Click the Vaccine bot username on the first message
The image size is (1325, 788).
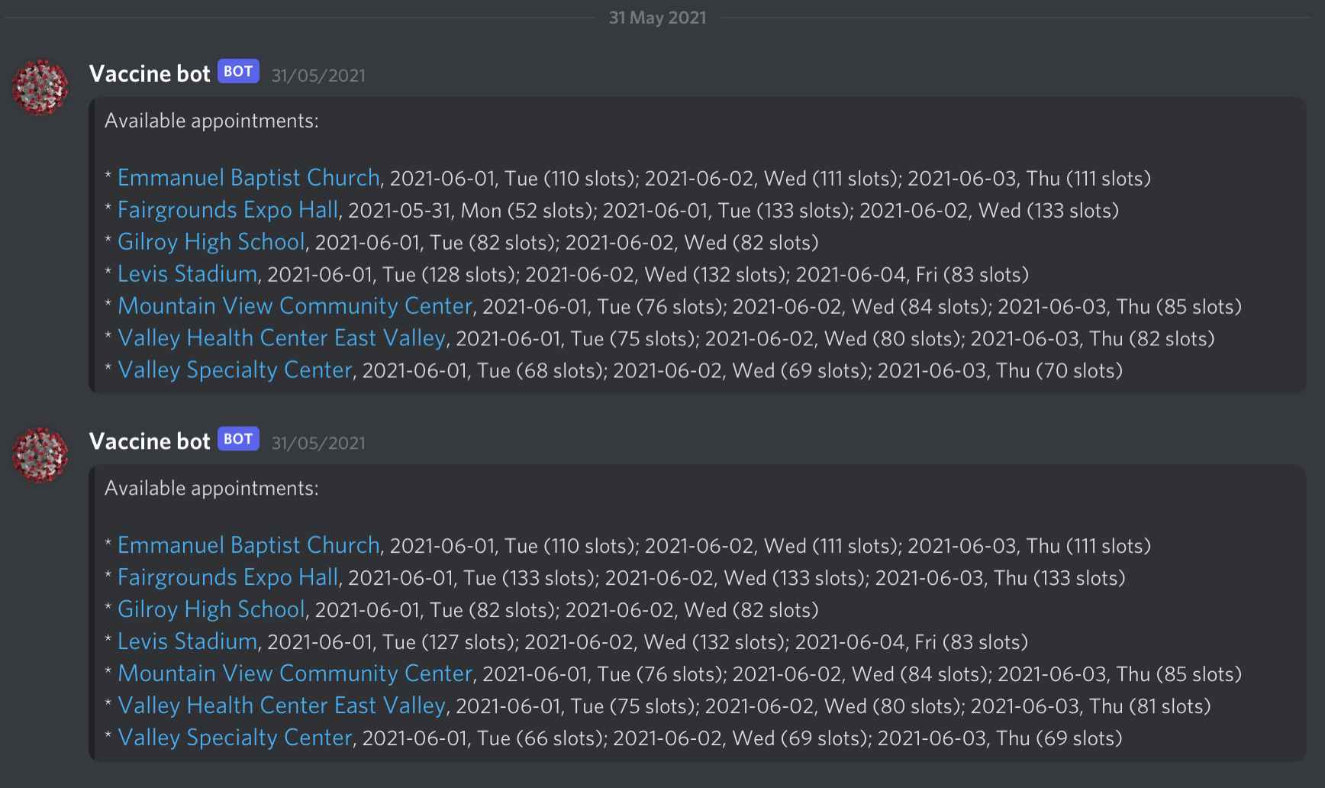(x=149, y=73)
